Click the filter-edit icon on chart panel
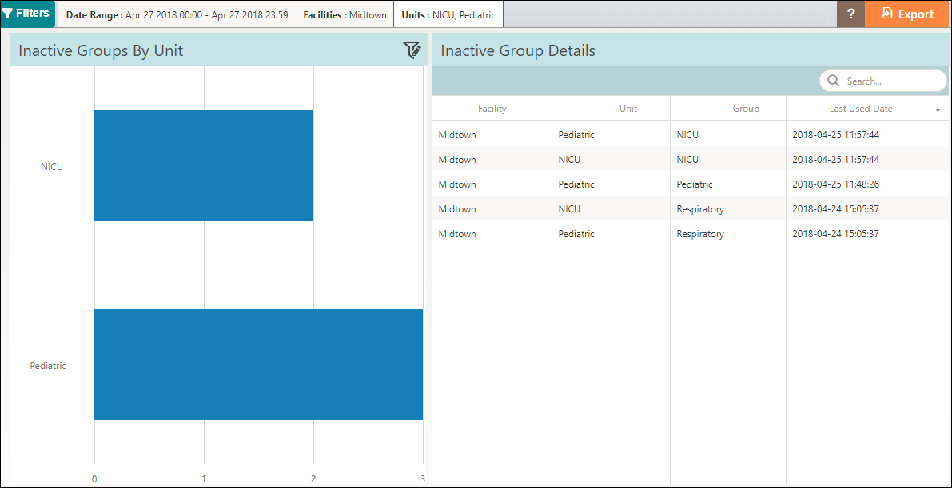 coord(412,50)
